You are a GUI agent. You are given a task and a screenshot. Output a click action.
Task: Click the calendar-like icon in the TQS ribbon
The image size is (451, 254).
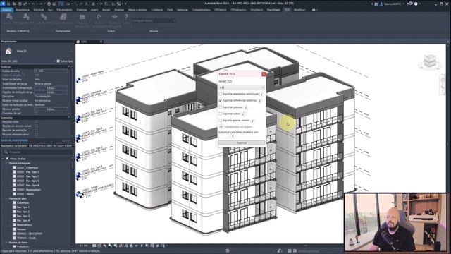pyautogui.click(x=82, y=17)
